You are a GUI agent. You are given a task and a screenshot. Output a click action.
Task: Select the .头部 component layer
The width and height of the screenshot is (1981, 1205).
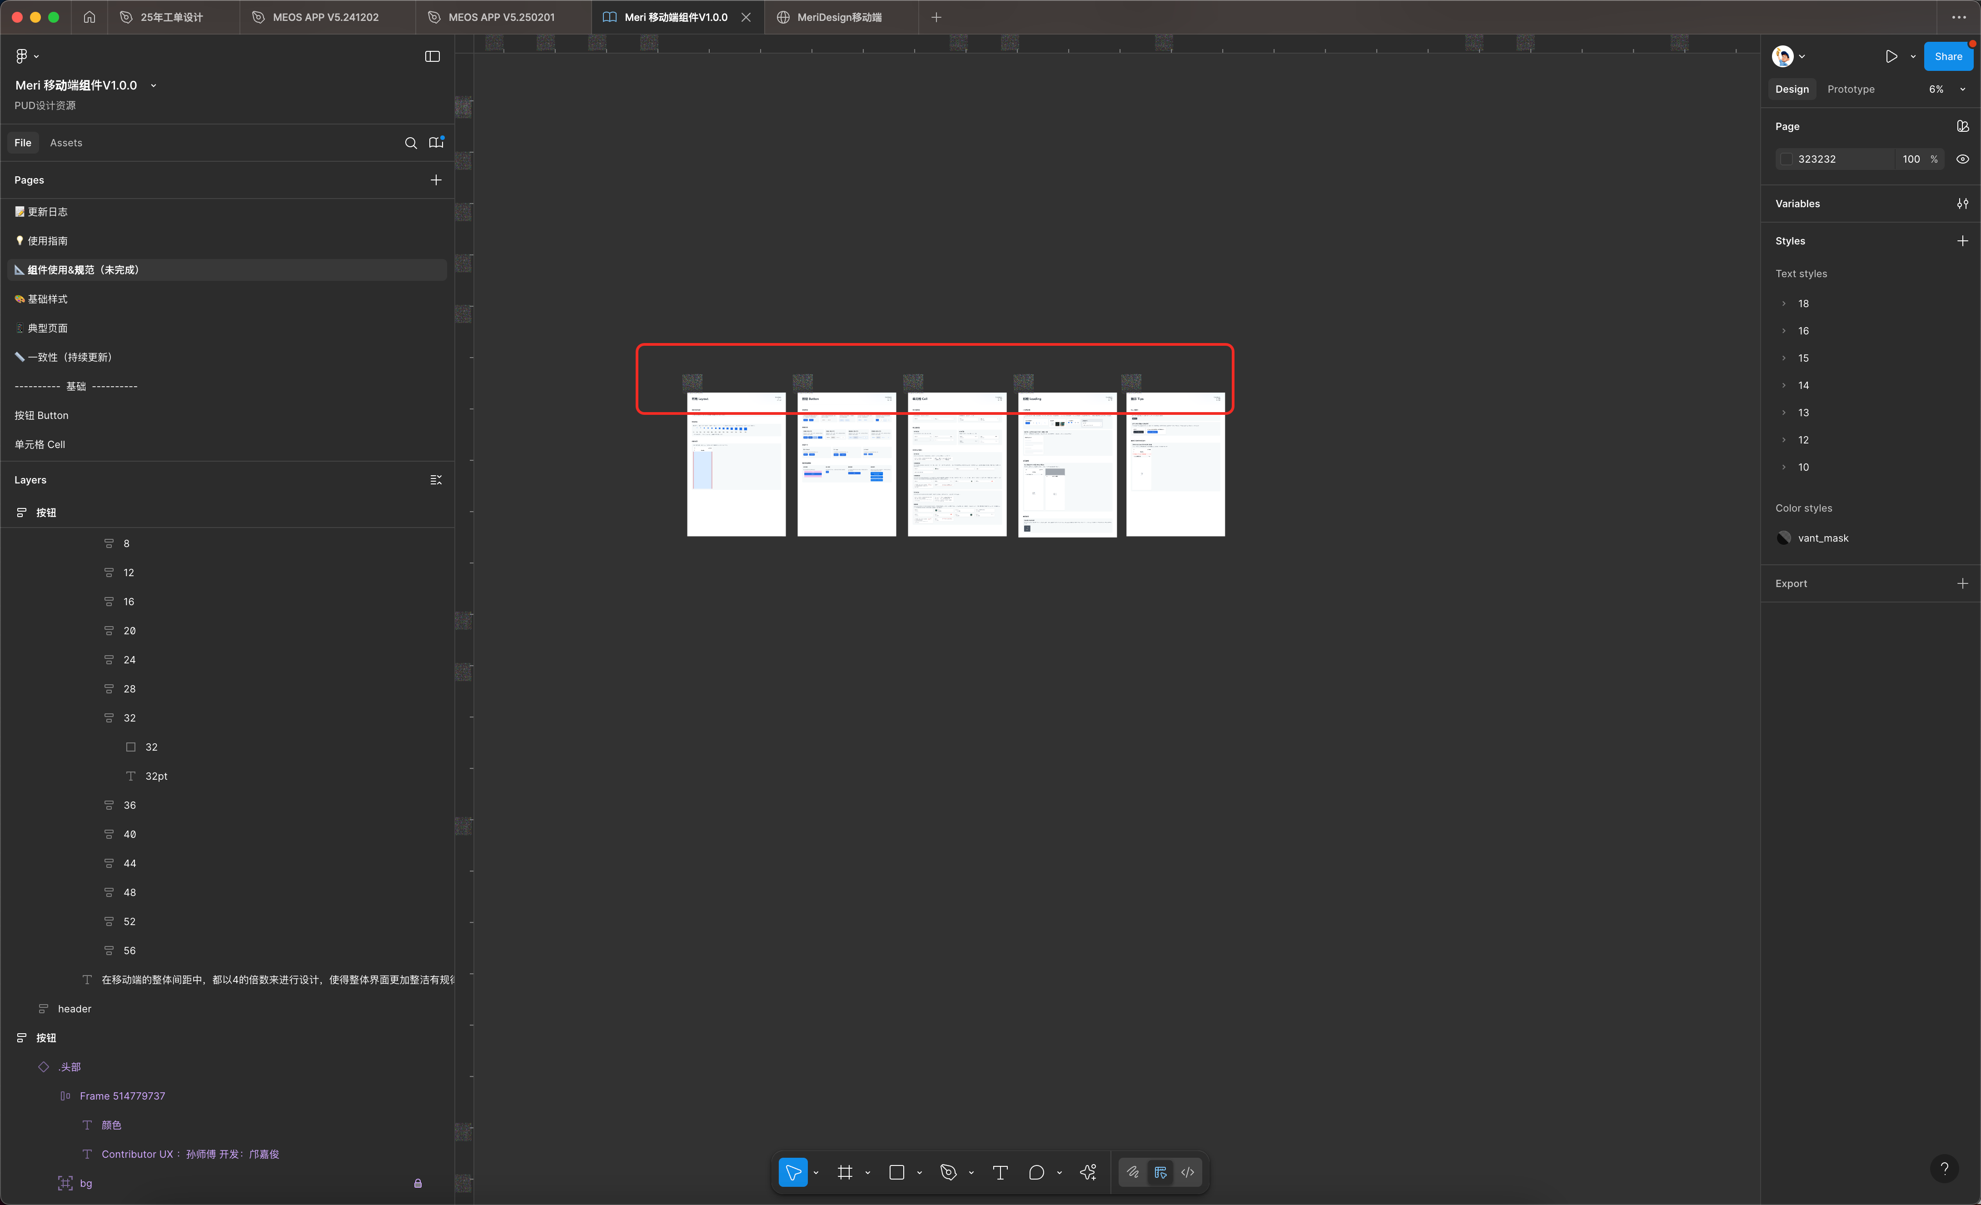coord(69,1067)
